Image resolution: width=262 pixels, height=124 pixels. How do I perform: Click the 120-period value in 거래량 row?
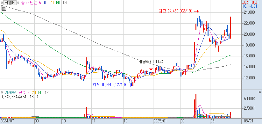[48, 92]
